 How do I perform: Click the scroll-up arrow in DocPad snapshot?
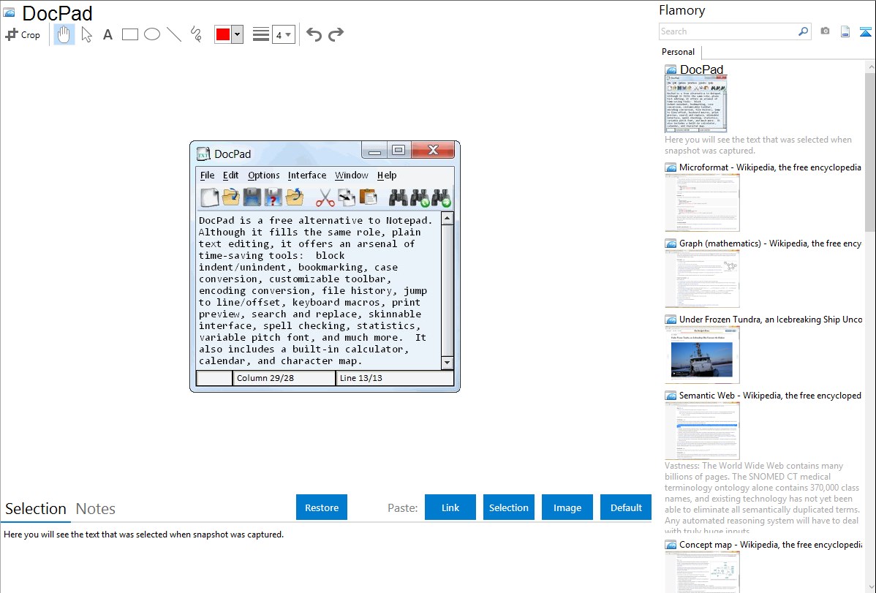coord(447,219)
